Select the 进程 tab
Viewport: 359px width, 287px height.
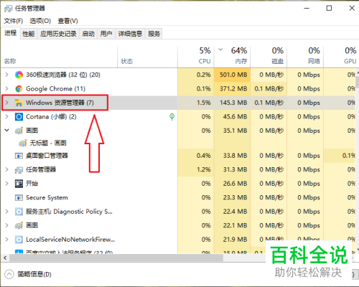click(11, 33)
